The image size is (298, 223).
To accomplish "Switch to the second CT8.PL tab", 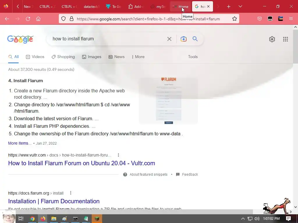I will pos(69,6).
